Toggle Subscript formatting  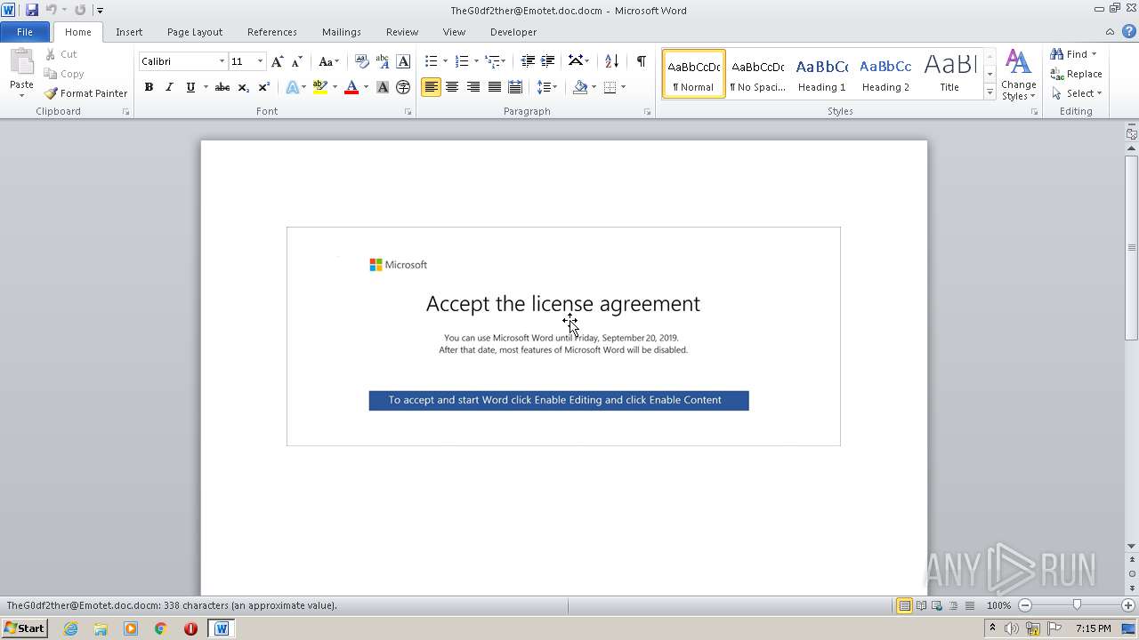coord(243,87)
